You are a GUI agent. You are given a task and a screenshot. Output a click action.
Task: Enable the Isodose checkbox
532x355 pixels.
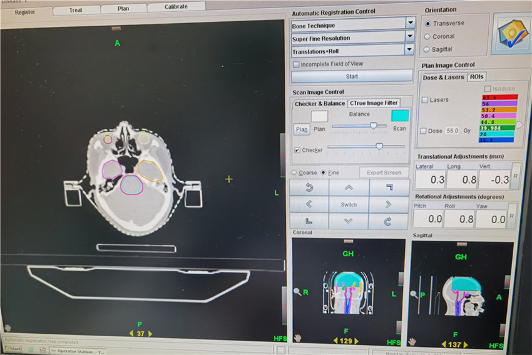(487, 89)
